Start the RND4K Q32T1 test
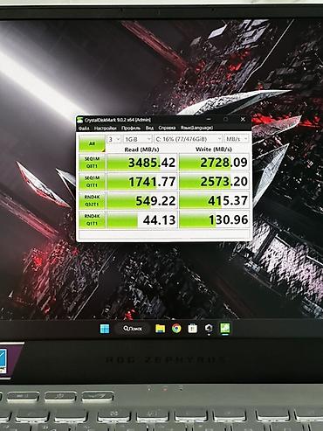 (92, 201)
